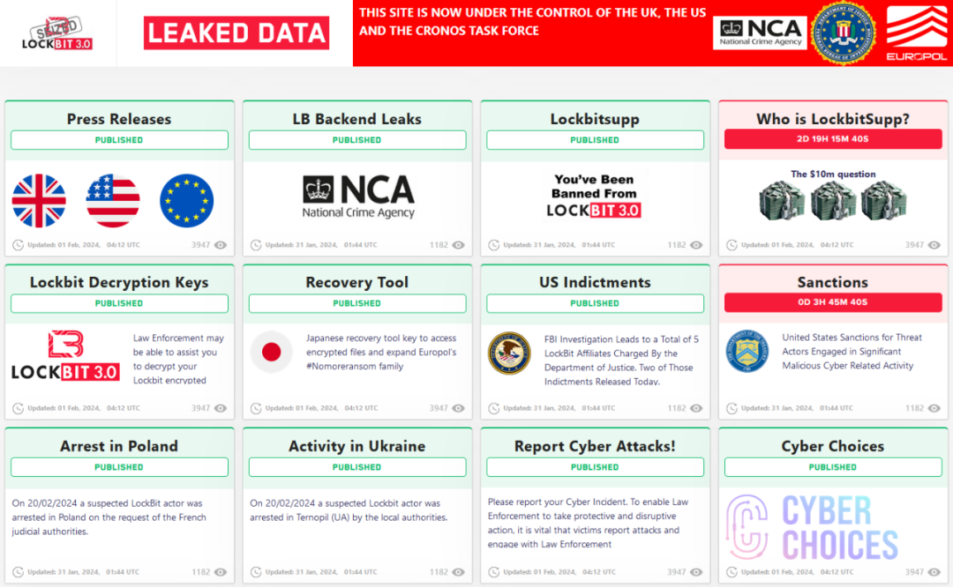Open the Report Cyber Attacks! card title
This screenshot has height=587, width=953.
(595, 446)
